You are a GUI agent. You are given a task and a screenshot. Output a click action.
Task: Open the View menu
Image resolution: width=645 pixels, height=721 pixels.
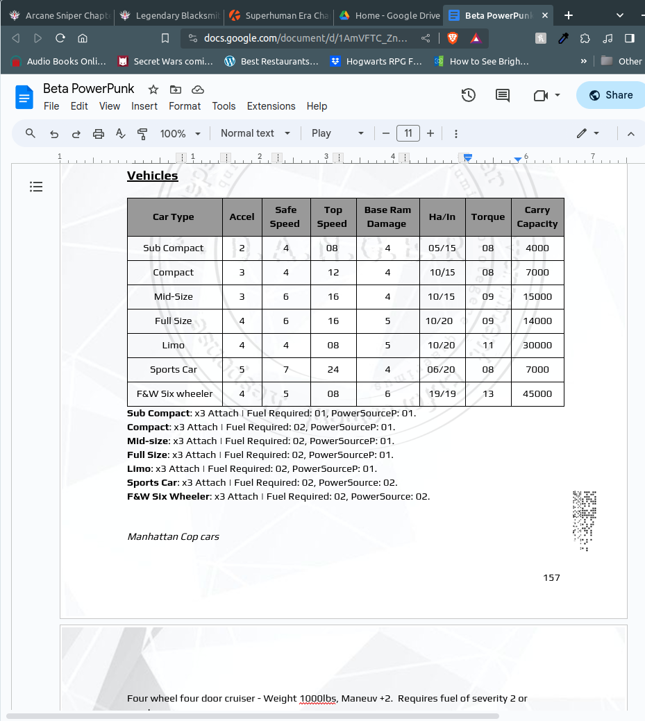click(x=110, y=106)
